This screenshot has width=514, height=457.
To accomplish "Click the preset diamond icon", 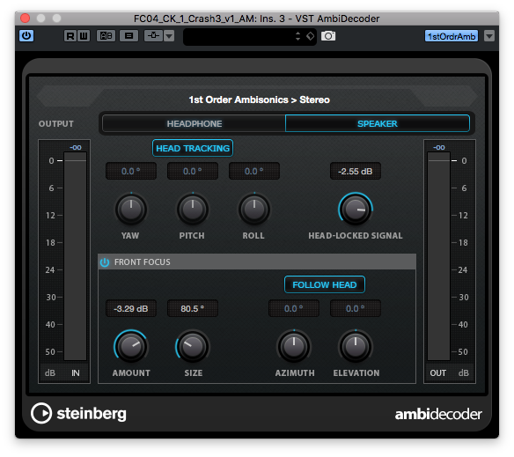I will [x=310, y=36].
